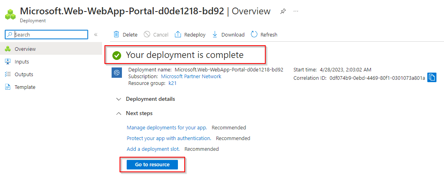Expand the Deployment details section
444x175 pixels.
tap(118, 99)
